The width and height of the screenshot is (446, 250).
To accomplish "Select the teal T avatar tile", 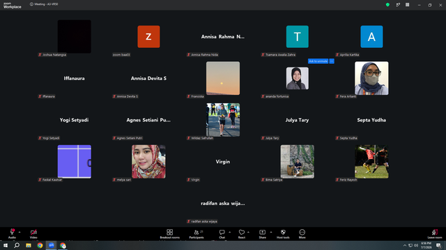I will [x=298, y=37].
